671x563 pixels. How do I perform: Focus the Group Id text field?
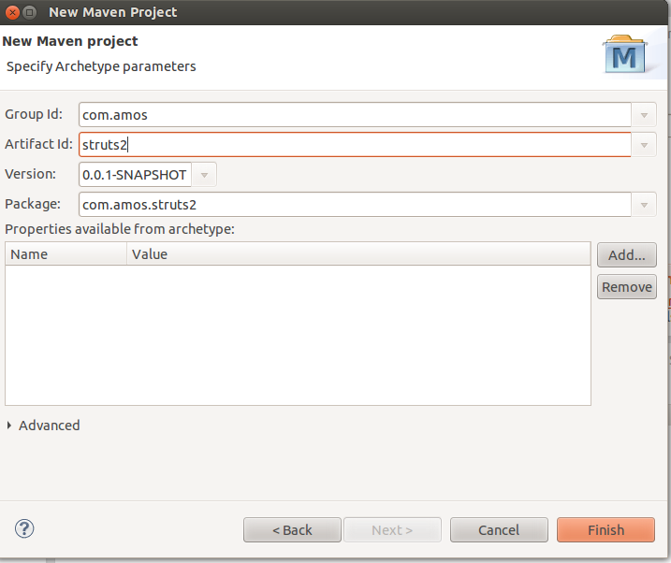355,115
